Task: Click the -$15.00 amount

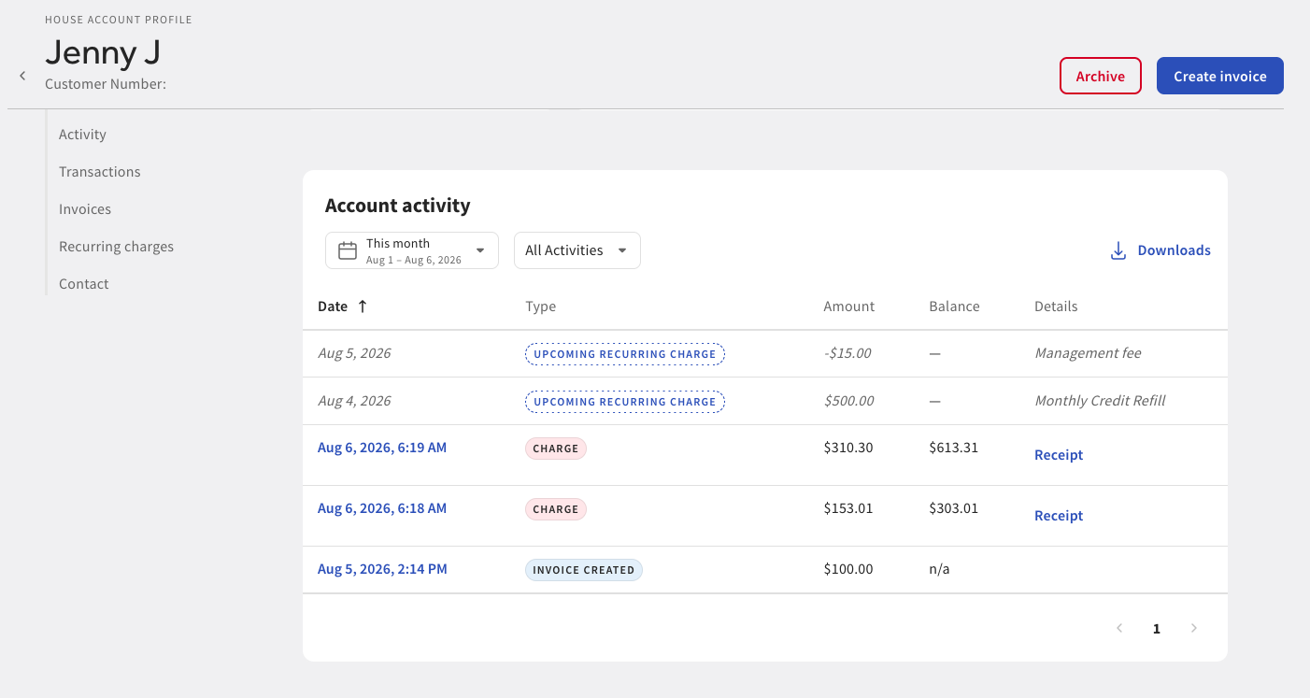Action: pos(847,353)
